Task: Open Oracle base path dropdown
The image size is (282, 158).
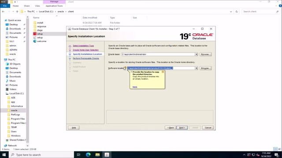Action: tap(196, 54)
